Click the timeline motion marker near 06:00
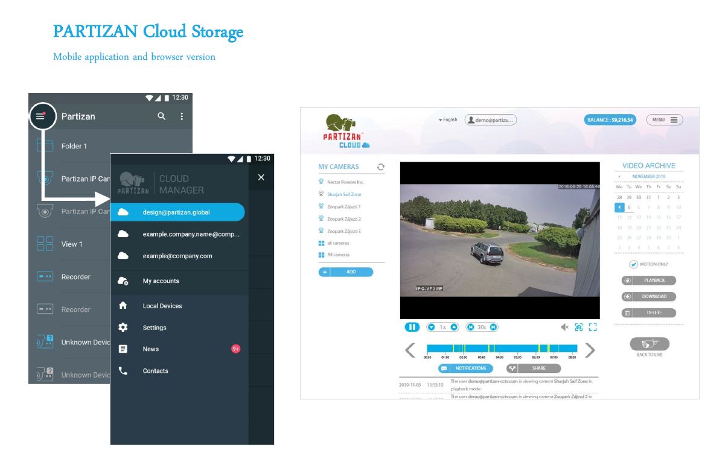This screenshot has width=705, height=467. point(538,348)
